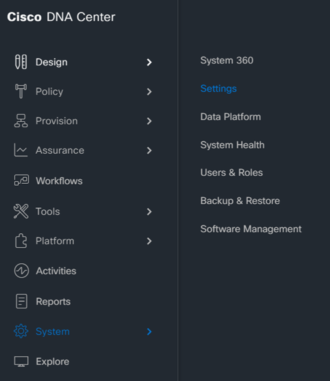330x381 pixels.
Task: Click the Cisco DNA Center title
Action: [61, 17]
